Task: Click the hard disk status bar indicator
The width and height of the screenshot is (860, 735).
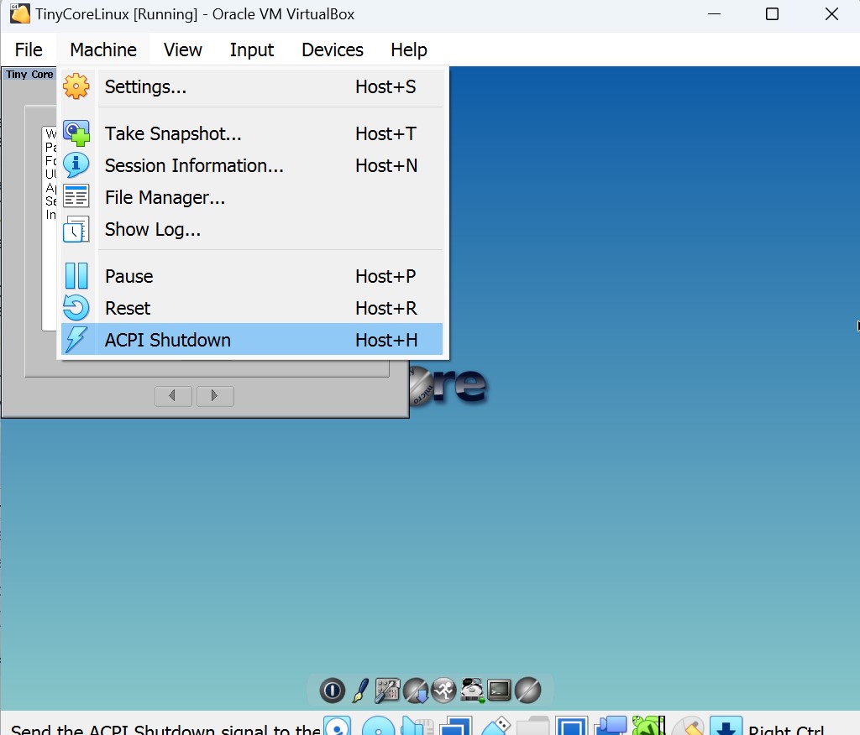Action: click(338, 727)
